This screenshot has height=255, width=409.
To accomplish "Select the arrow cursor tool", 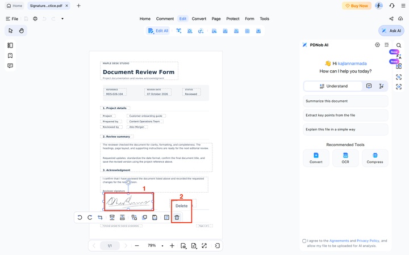I will coord(10,31).
